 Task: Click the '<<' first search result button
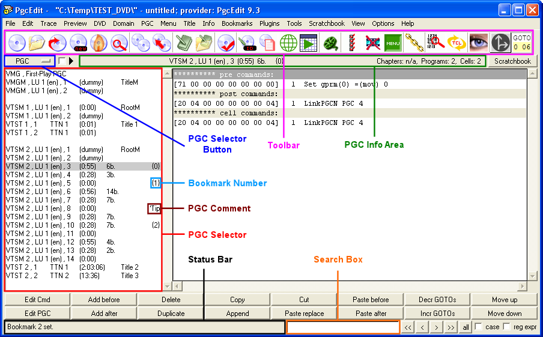pyautogui.click(x=408, y=327)
